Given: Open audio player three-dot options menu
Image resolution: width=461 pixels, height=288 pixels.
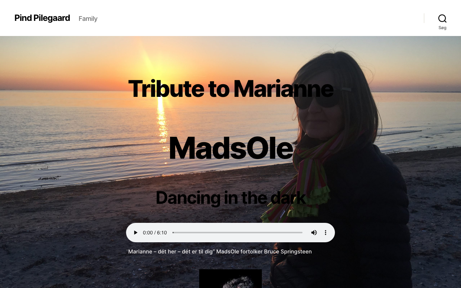Looking at the screenshot, I should pyautogui.click(x=326, y=233).
